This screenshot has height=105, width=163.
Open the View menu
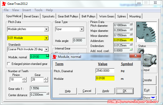(15, 10)
